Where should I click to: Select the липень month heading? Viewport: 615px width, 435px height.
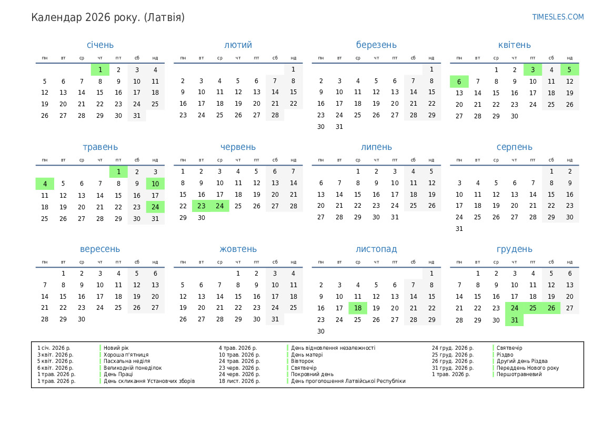pyautogui.click(x=376, y=147)
